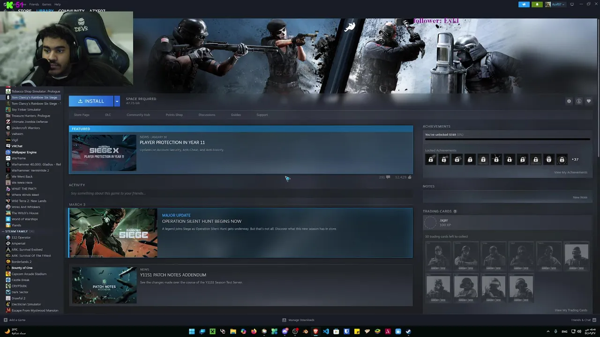The height and width of the screenshot is (337, 600).
Task: Click the Trading Cards help question icon
Action: [455, 212]
